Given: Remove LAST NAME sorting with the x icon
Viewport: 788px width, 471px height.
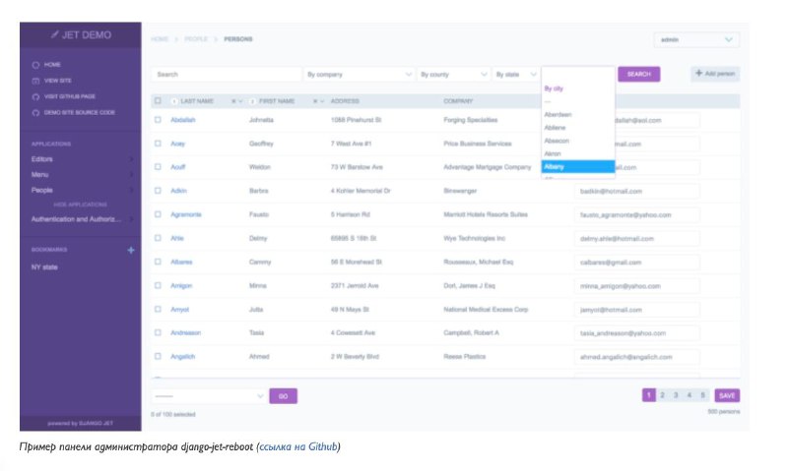Looking at the screenshot, I should (233, 101).
